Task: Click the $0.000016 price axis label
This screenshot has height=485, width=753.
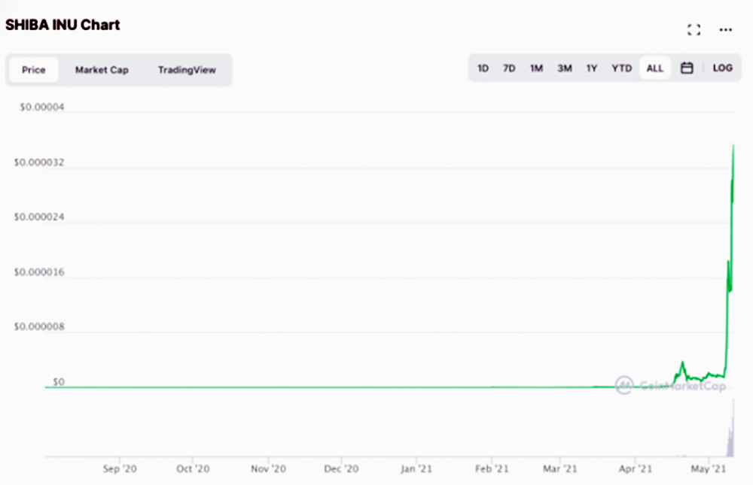Action: point(39,272)
